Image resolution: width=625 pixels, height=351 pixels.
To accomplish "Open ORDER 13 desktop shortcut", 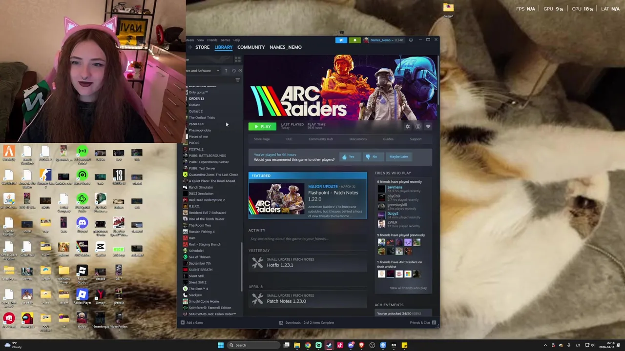I will click(119, 175).
